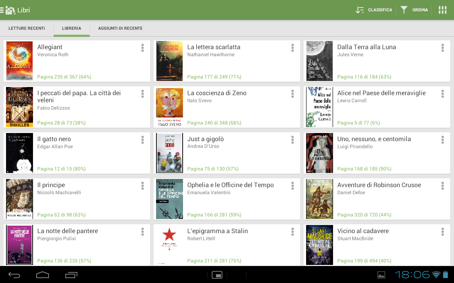Open Just a gigolò cover thumbnail

coord(170,153)
